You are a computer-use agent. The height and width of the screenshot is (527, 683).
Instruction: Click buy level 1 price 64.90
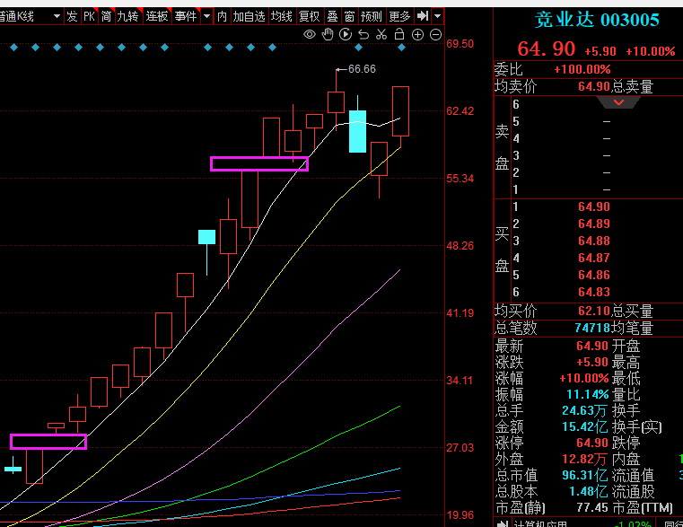tap(594, 206)
